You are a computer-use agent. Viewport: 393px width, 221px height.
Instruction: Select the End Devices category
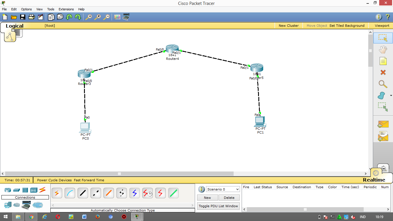click(8, 205)
